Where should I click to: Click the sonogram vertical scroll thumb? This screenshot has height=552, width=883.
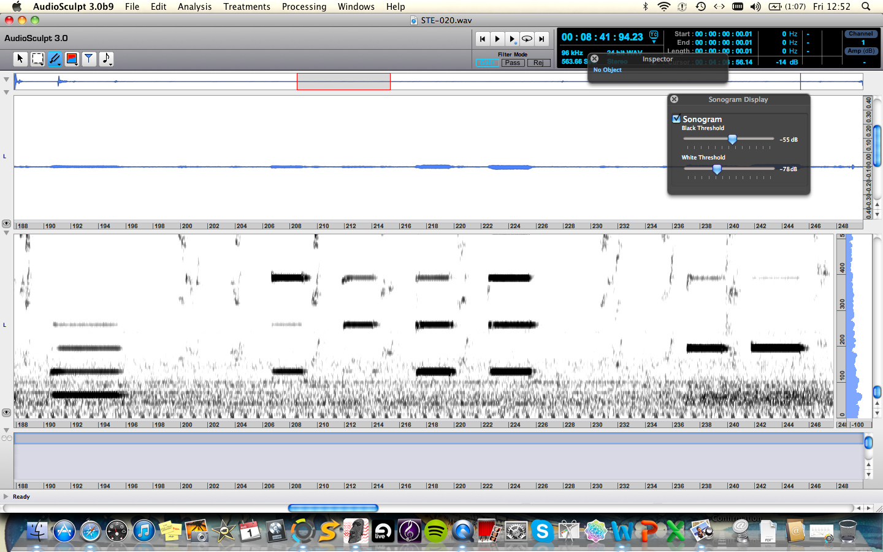coord(877,392)
